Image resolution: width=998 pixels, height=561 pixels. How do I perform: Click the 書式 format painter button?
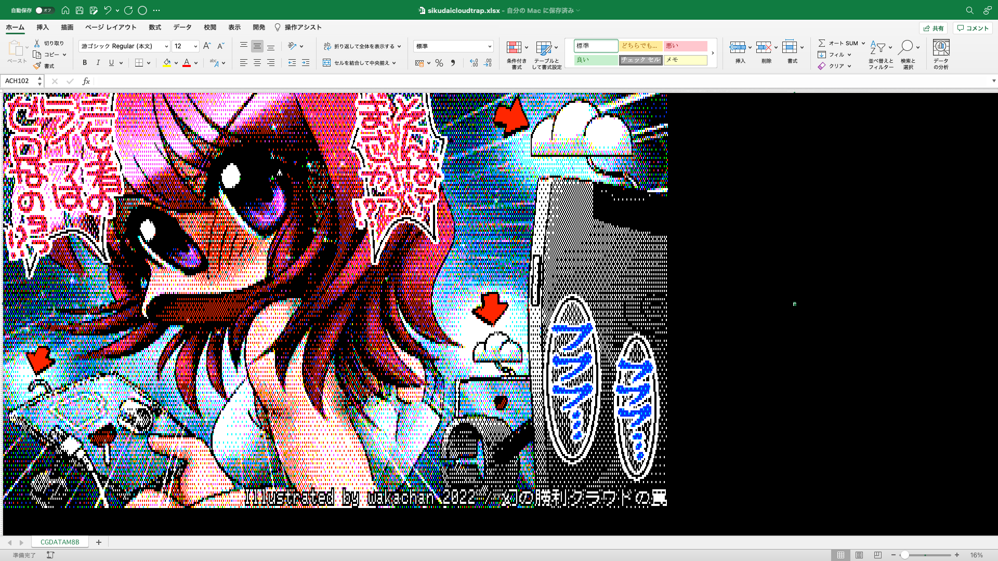(x=44, y=66)
